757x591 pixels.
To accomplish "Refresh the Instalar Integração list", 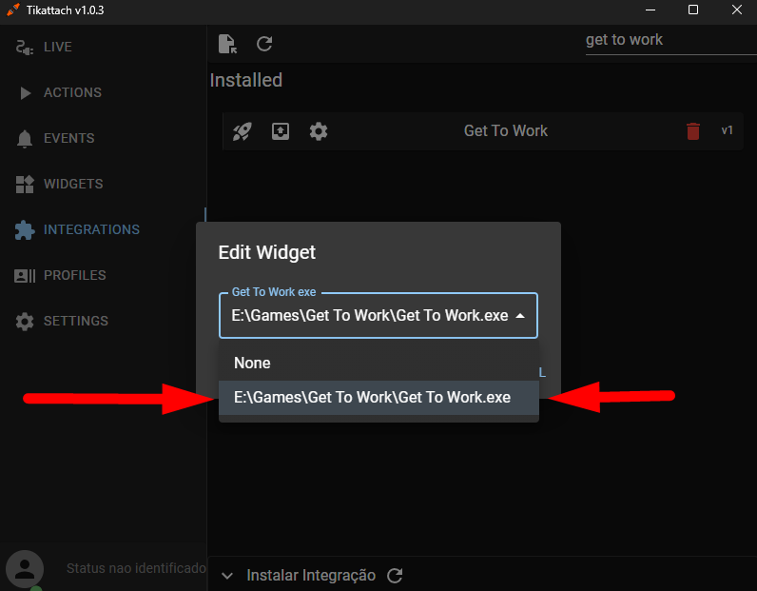I will point(395,575).
